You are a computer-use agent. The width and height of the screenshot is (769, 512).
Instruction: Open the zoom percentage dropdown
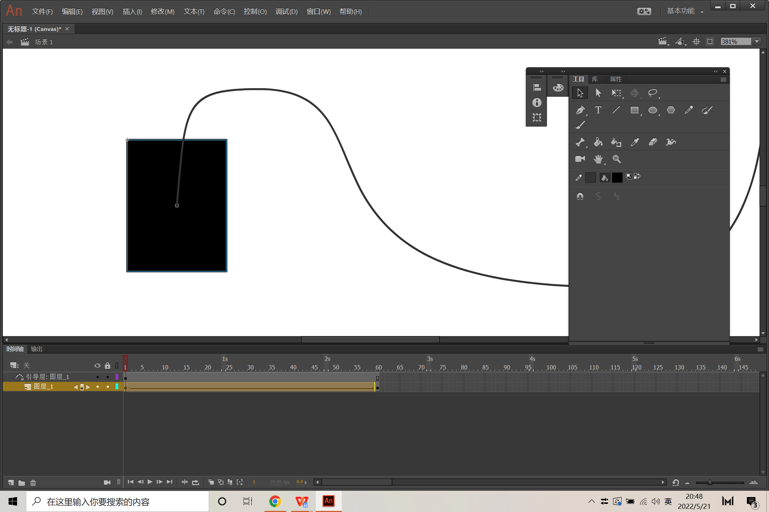click(x=757, y=42)
